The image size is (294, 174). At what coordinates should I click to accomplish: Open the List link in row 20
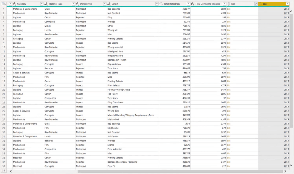[229, 90]
